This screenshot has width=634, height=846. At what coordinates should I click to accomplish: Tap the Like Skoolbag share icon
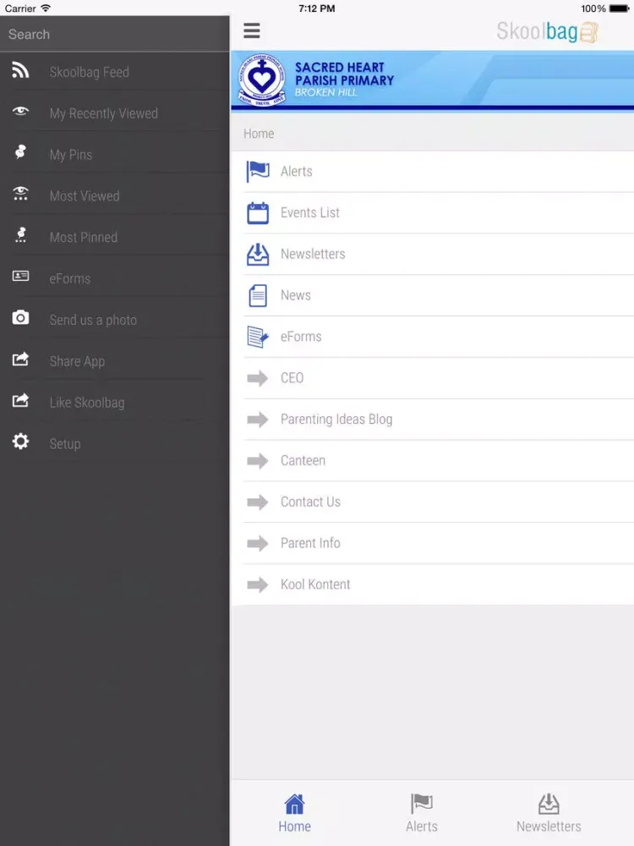point(20,400)
